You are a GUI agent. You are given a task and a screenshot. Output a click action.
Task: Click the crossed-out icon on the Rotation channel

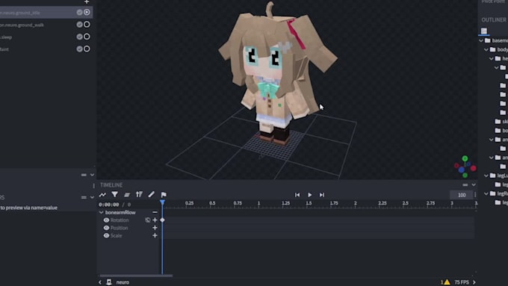click(x=148, y=220)
